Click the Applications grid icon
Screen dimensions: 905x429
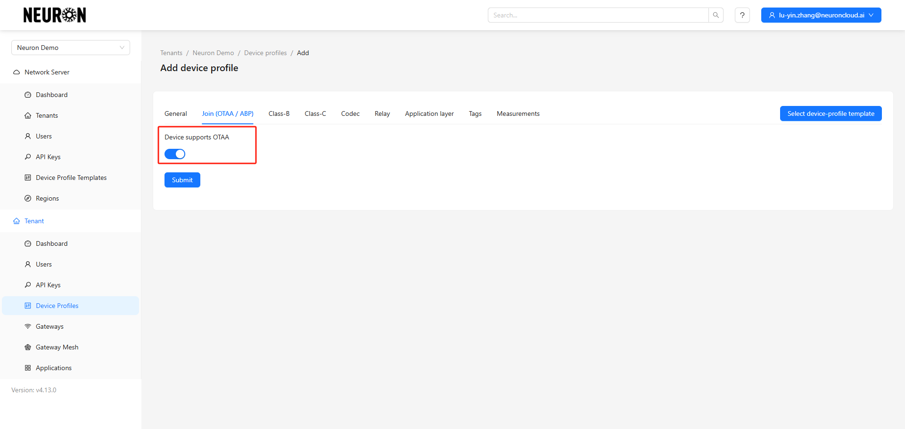point(28,368)
